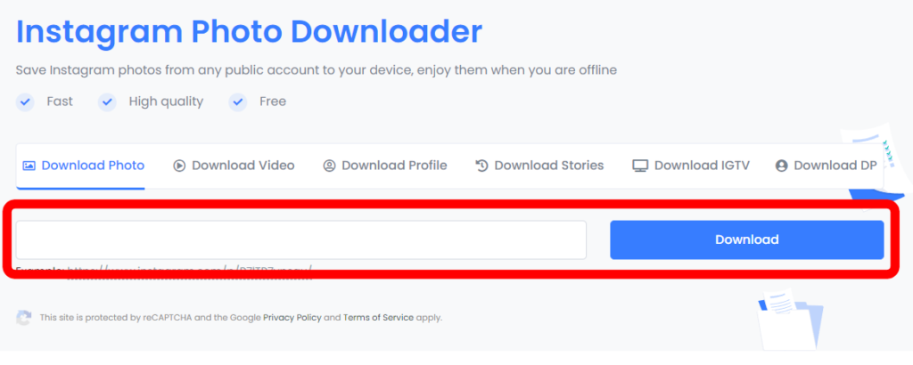The height and width of the screenshot is (365, 913).
Task: Focus the Instagram URL input field
Action: 300,239
